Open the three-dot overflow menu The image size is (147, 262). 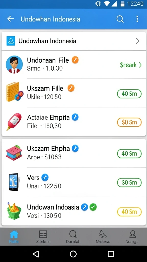137,19
